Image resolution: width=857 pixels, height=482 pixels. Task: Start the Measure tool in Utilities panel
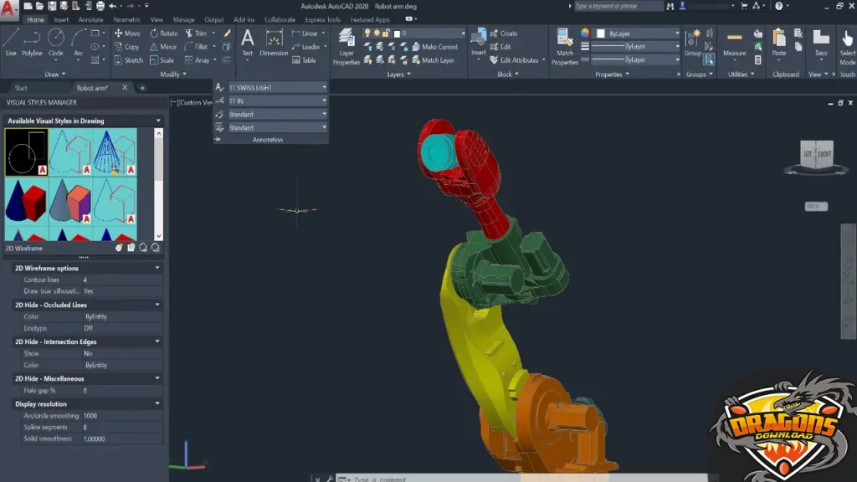pyautogui.click(x=734, y=42)
